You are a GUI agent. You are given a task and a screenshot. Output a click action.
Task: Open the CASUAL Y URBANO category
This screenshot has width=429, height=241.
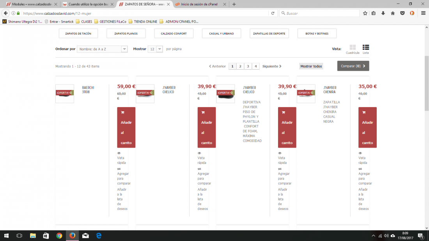222,33
